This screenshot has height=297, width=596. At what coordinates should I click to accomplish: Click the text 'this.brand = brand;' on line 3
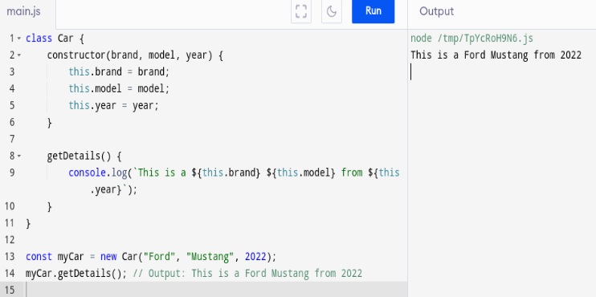(119, 71)
